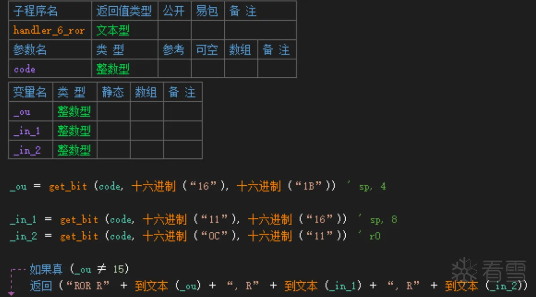The height and width of the screenshot is (297, 536).
Task: Click the comment ' sp, 4
Action: point(366,187)
